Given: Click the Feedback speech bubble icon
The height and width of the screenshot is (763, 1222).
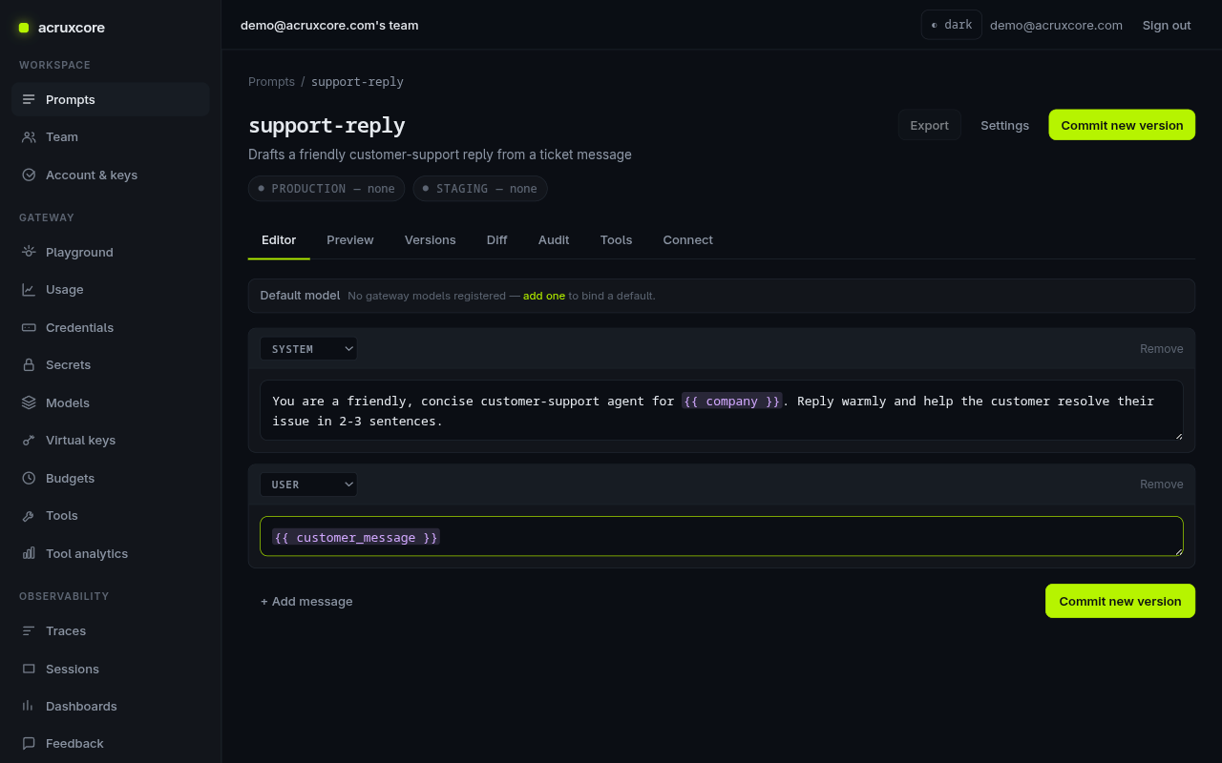Looking at the screenshot, I should [29, 743].
